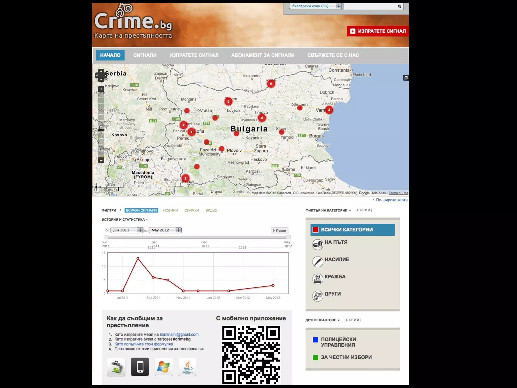Screen dimensions: 517x388
Task: Switch to the Новини filter tab
Action: click(x=170, y=210)
